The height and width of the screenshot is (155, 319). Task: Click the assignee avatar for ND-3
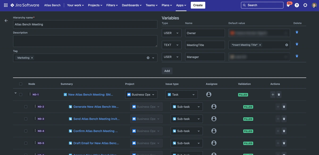[214, 119]
